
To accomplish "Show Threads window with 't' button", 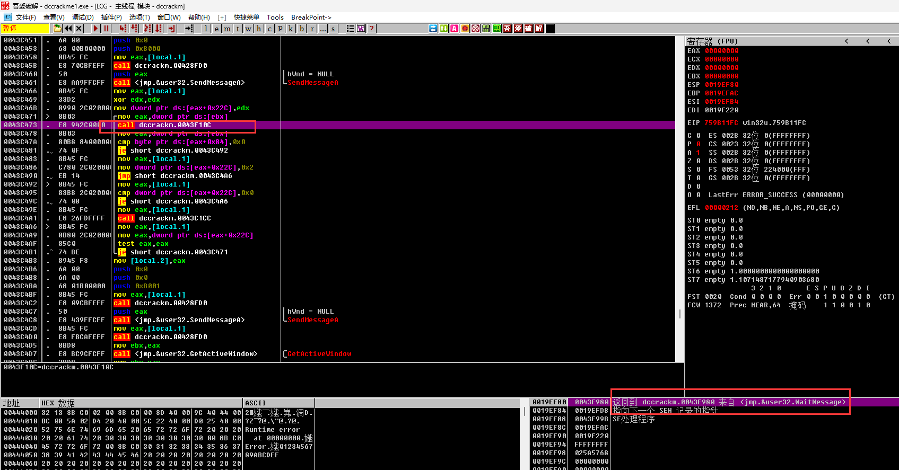I will pyautogui.click(x=238, y=29).
